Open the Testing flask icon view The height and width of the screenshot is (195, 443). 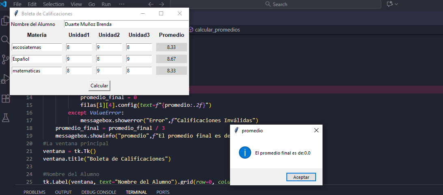click(5, 118)
